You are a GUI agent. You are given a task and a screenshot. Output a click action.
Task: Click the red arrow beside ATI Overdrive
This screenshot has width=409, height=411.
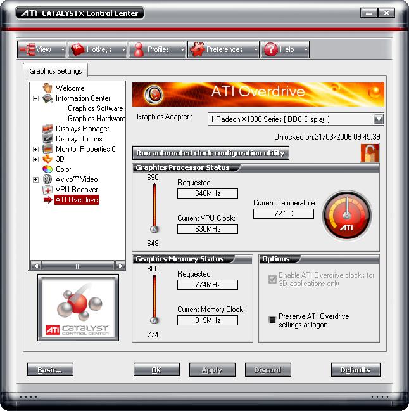[48, 200]
